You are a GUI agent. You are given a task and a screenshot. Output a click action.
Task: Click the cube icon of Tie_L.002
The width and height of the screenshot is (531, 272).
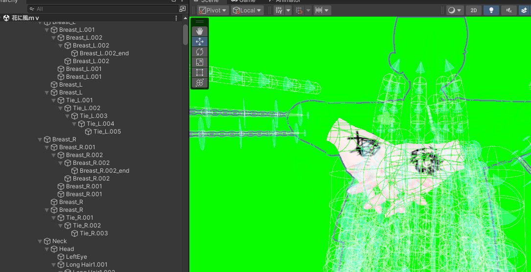pos(68,108)
